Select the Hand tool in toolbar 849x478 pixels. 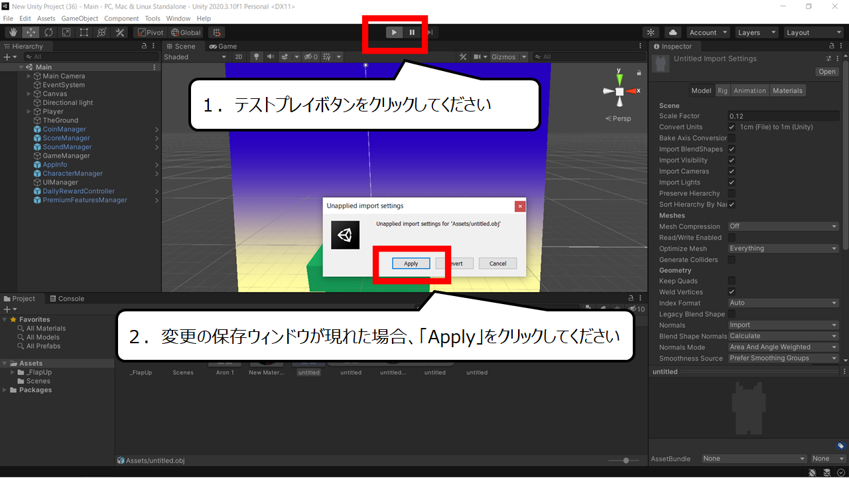point(13,33)
